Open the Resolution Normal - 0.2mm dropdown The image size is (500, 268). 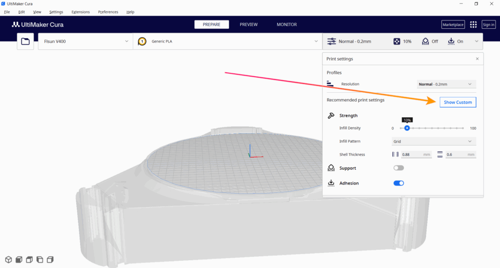click(x=446, y=84)
